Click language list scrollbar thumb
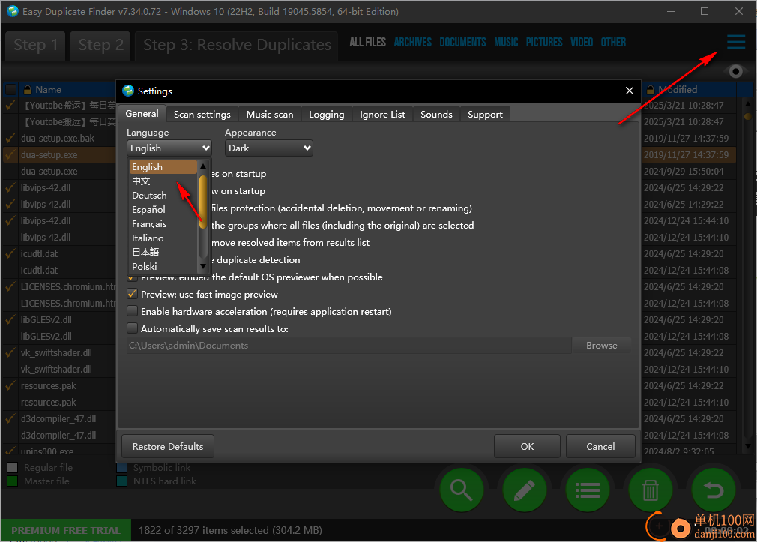757x542 pixels. 203,201
